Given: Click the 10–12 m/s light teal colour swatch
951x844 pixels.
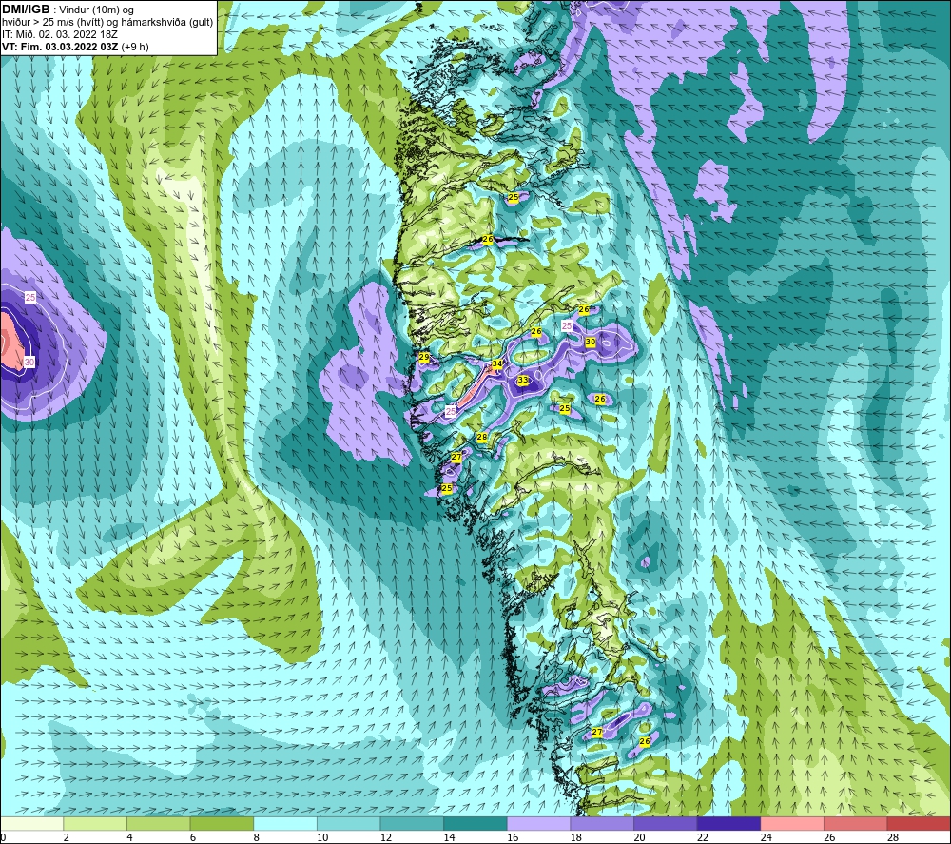Looking at the screenshot, I should (x=348, y=823).
